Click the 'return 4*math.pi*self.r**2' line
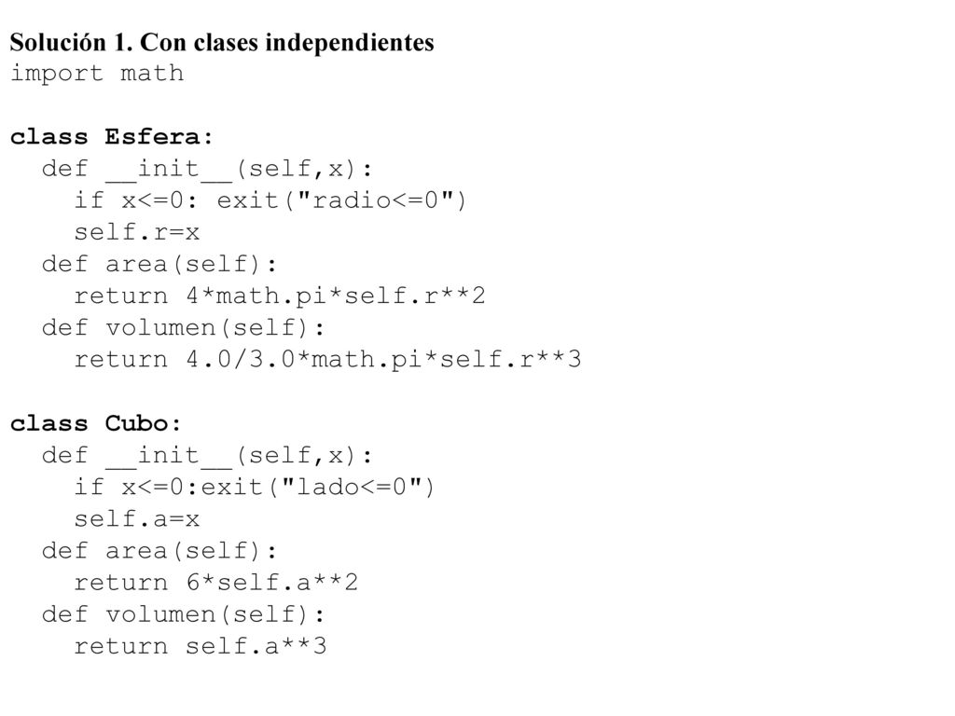 pos(280,296)
